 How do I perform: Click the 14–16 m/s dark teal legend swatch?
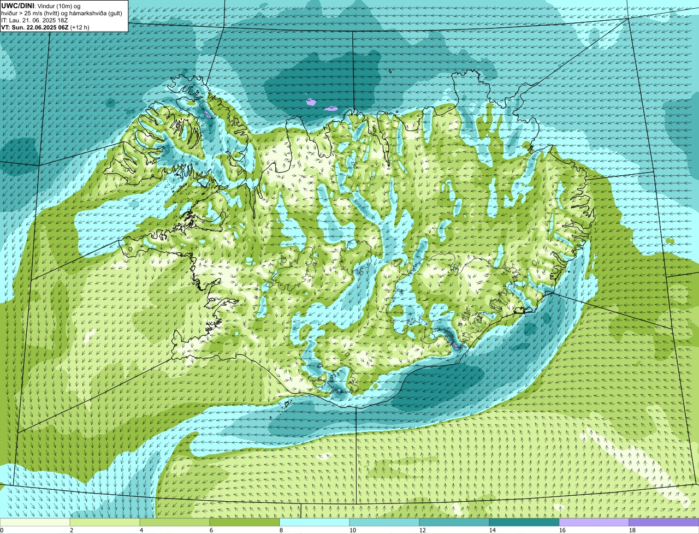[524, 523]
